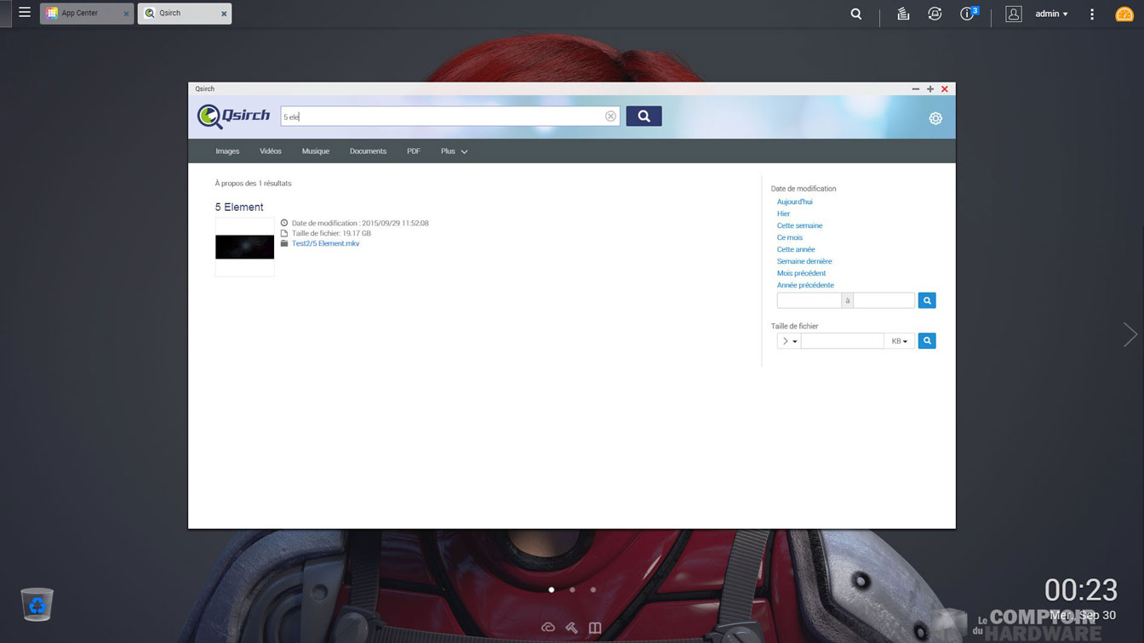Switch to the App Center tab
The image size is (1144, 643).
pos(80,14)
